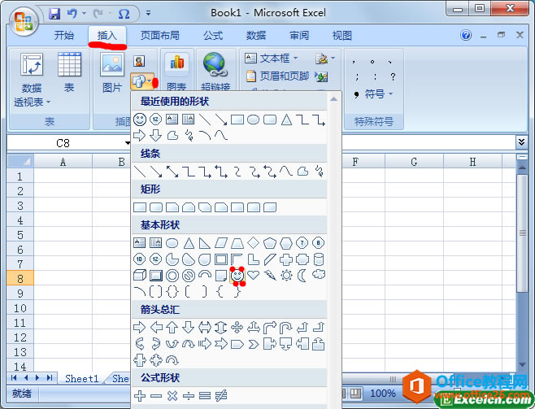Click the Clip Art icon

tap(139, 62)
